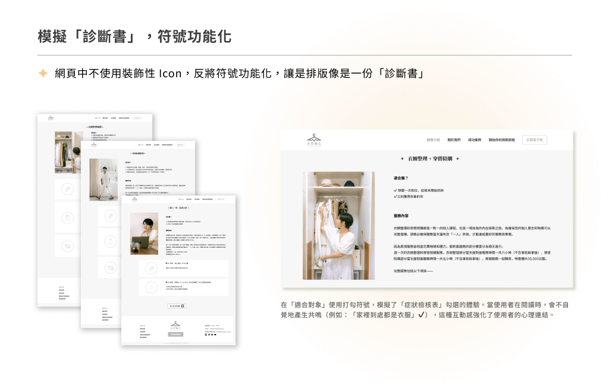Screen dimensions: 609x391
Task: Click the checkmark after 「家裡到處都是衣服」 in caption
Action: click(421, 315)
